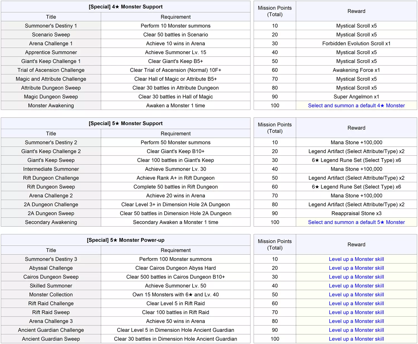
Task: Select the 'Rift Dungeon Challenge' title cell
Action: click(51, 178)
